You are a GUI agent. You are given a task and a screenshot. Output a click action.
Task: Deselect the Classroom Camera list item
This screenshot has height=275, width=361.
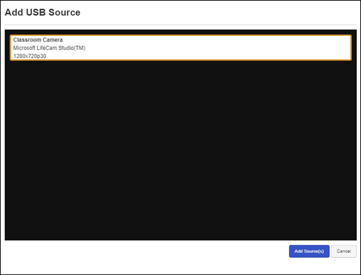(x=180, y=48)
